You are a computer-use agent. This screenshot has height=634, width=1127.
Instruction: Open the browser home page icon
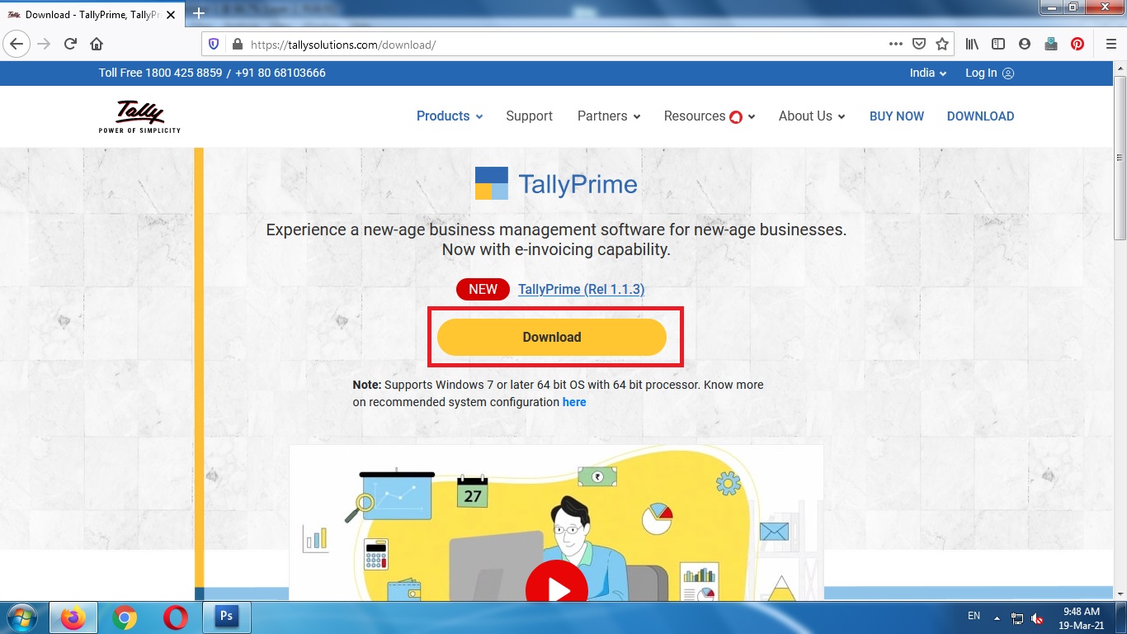pos(97,44)
